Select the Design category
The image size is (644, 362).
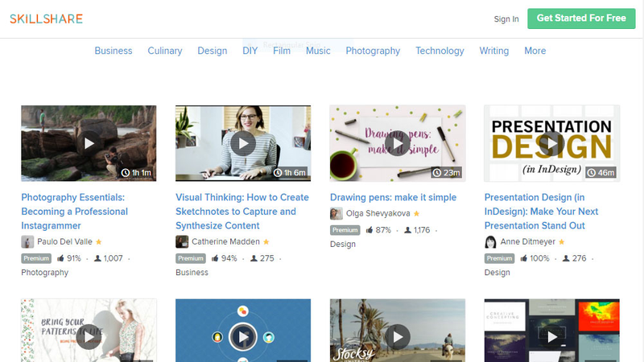click(213, 51)
